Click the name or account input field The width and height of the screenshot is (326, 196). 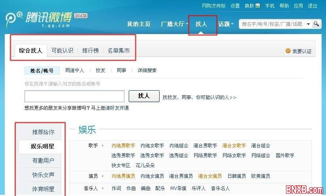[74, 96]
